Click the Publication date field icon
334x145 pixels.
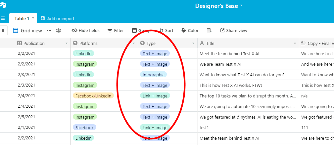click(20, 43)
